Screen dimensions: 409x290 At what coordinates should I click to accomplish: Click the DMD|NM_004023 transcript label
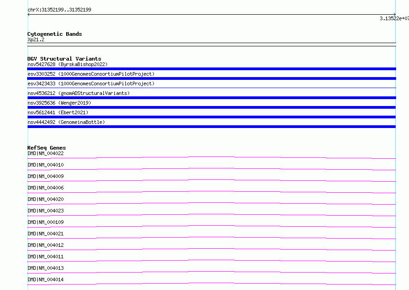(x=45, y=211)
